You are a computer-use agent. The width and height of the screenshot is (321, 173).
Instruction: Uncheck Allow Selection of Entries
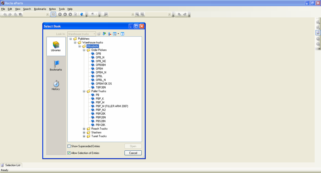69,153
